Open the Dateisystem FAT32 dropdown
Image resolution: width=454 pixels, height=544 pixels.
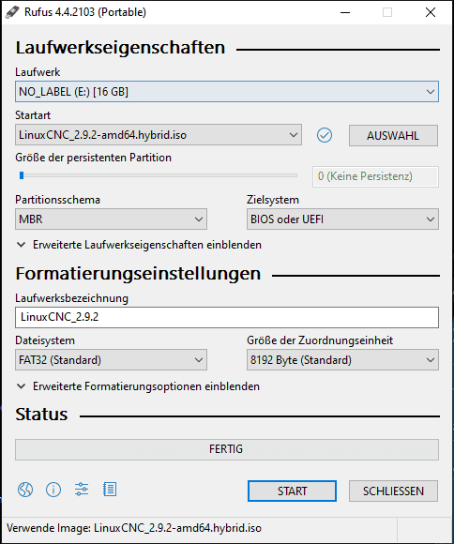click(x=111, y=360)
